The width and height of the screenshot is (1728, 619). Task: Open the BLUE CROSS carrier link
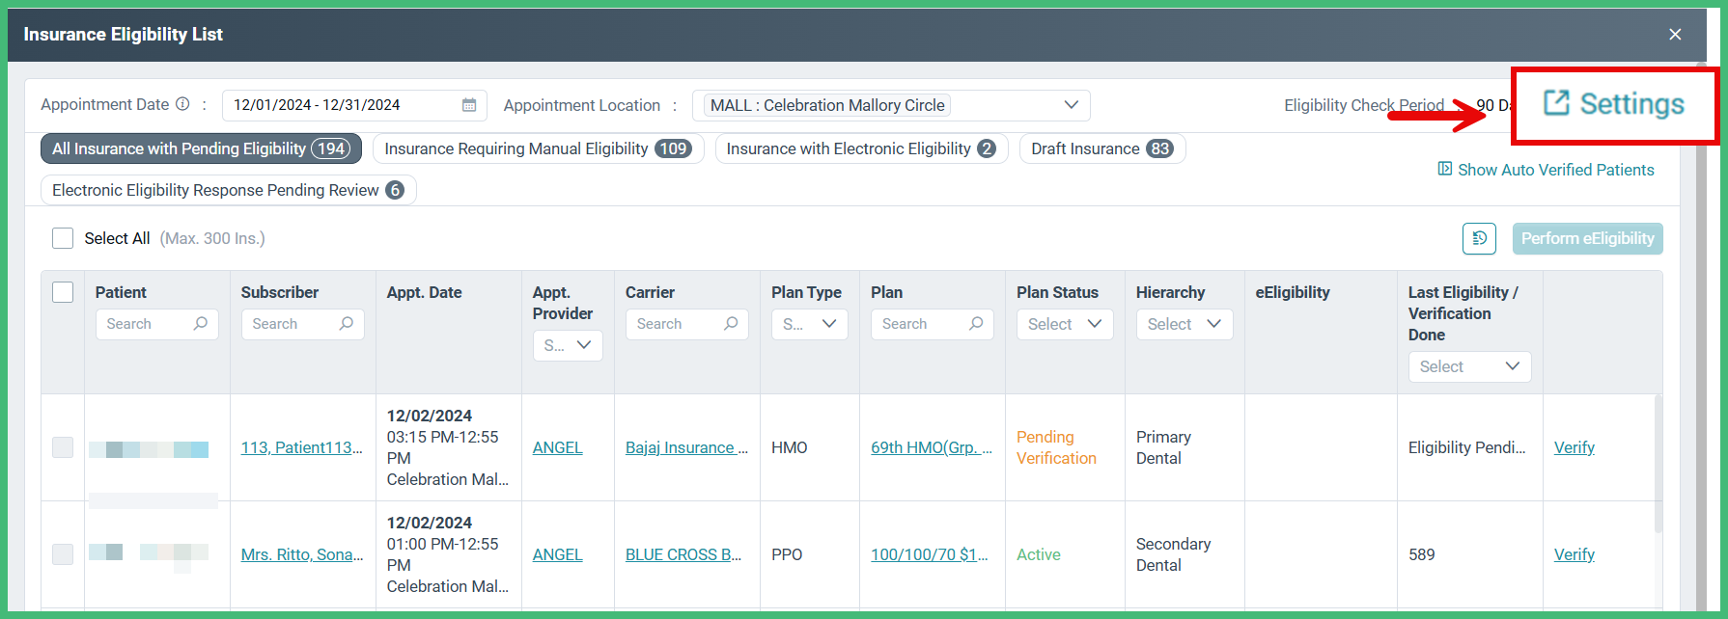683,554
